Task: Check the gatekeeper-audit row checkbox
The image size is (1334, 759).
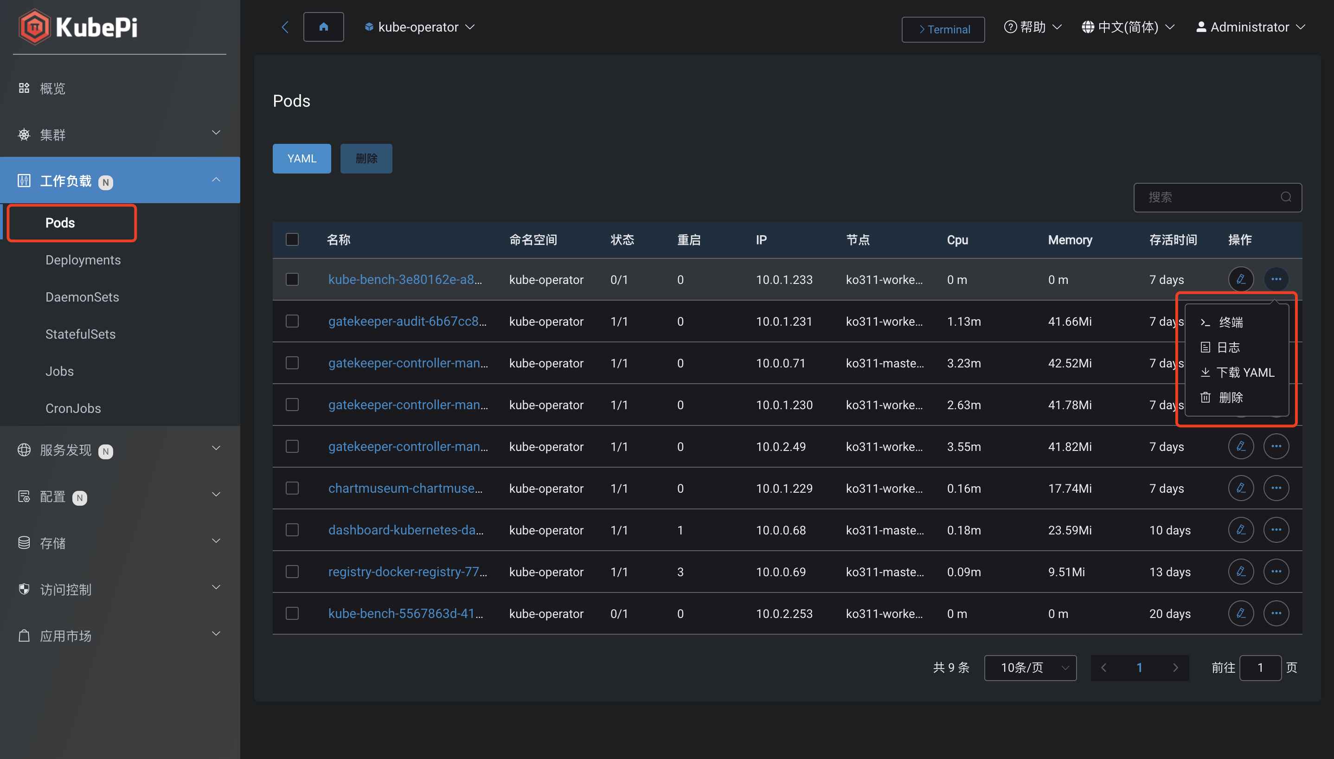Action: click(x=292, y=321)
